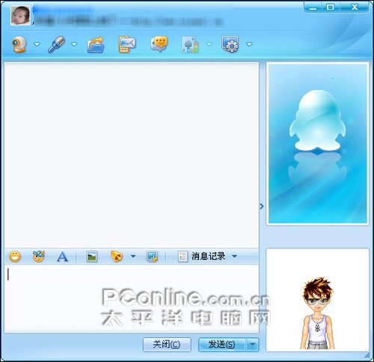Open font settings with the letter A icon
Viewport: 374px width, 362px height.
pyautogui.click(x=62, y=256)
